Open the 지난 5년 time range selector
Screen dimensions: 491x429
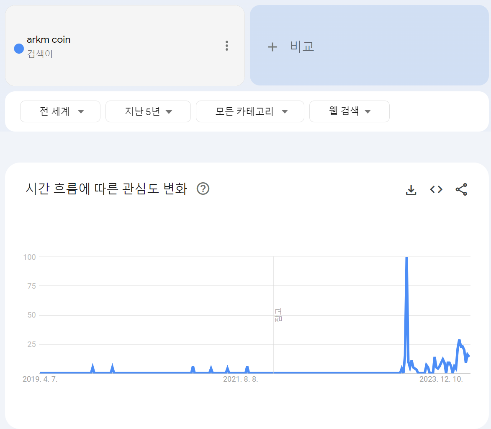tap(148, 111)
